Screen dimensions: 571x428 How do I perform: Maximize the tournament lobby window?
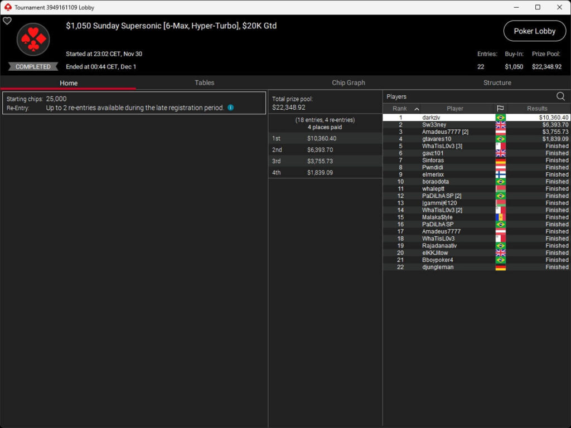pos(538,7)
